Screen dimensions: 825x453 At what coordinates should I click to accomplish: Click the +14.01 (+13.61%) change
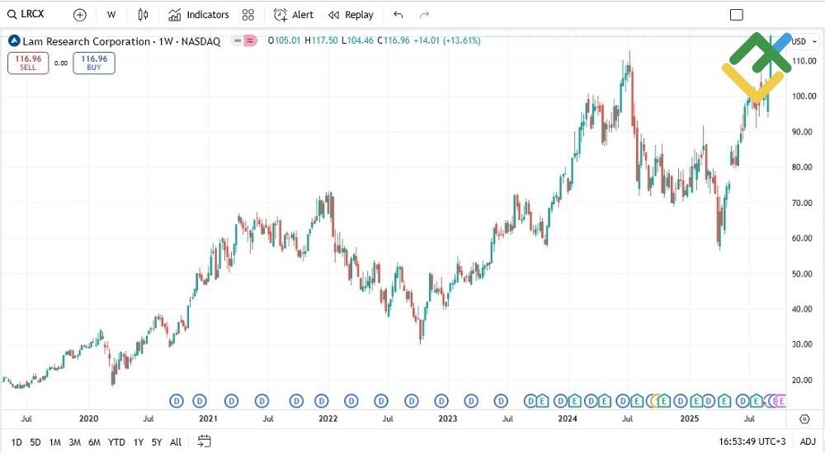[x=447, y=40]
